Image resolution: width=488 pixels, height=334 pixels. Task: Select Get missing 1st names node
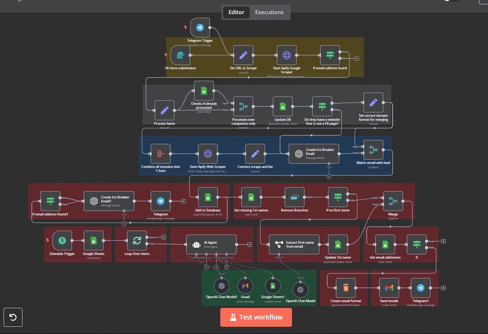click(251, 197)
